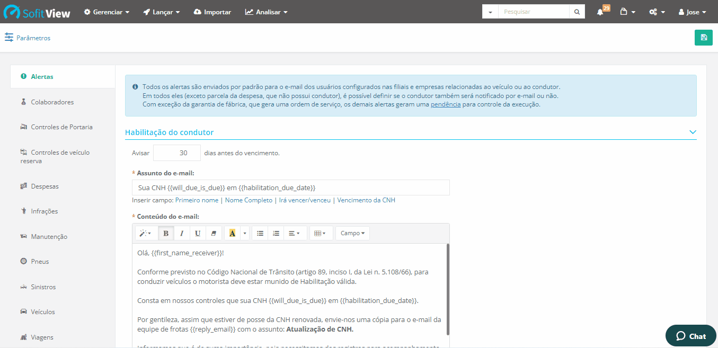
Task: Insert an unordered bullet list
Action: 260,233
